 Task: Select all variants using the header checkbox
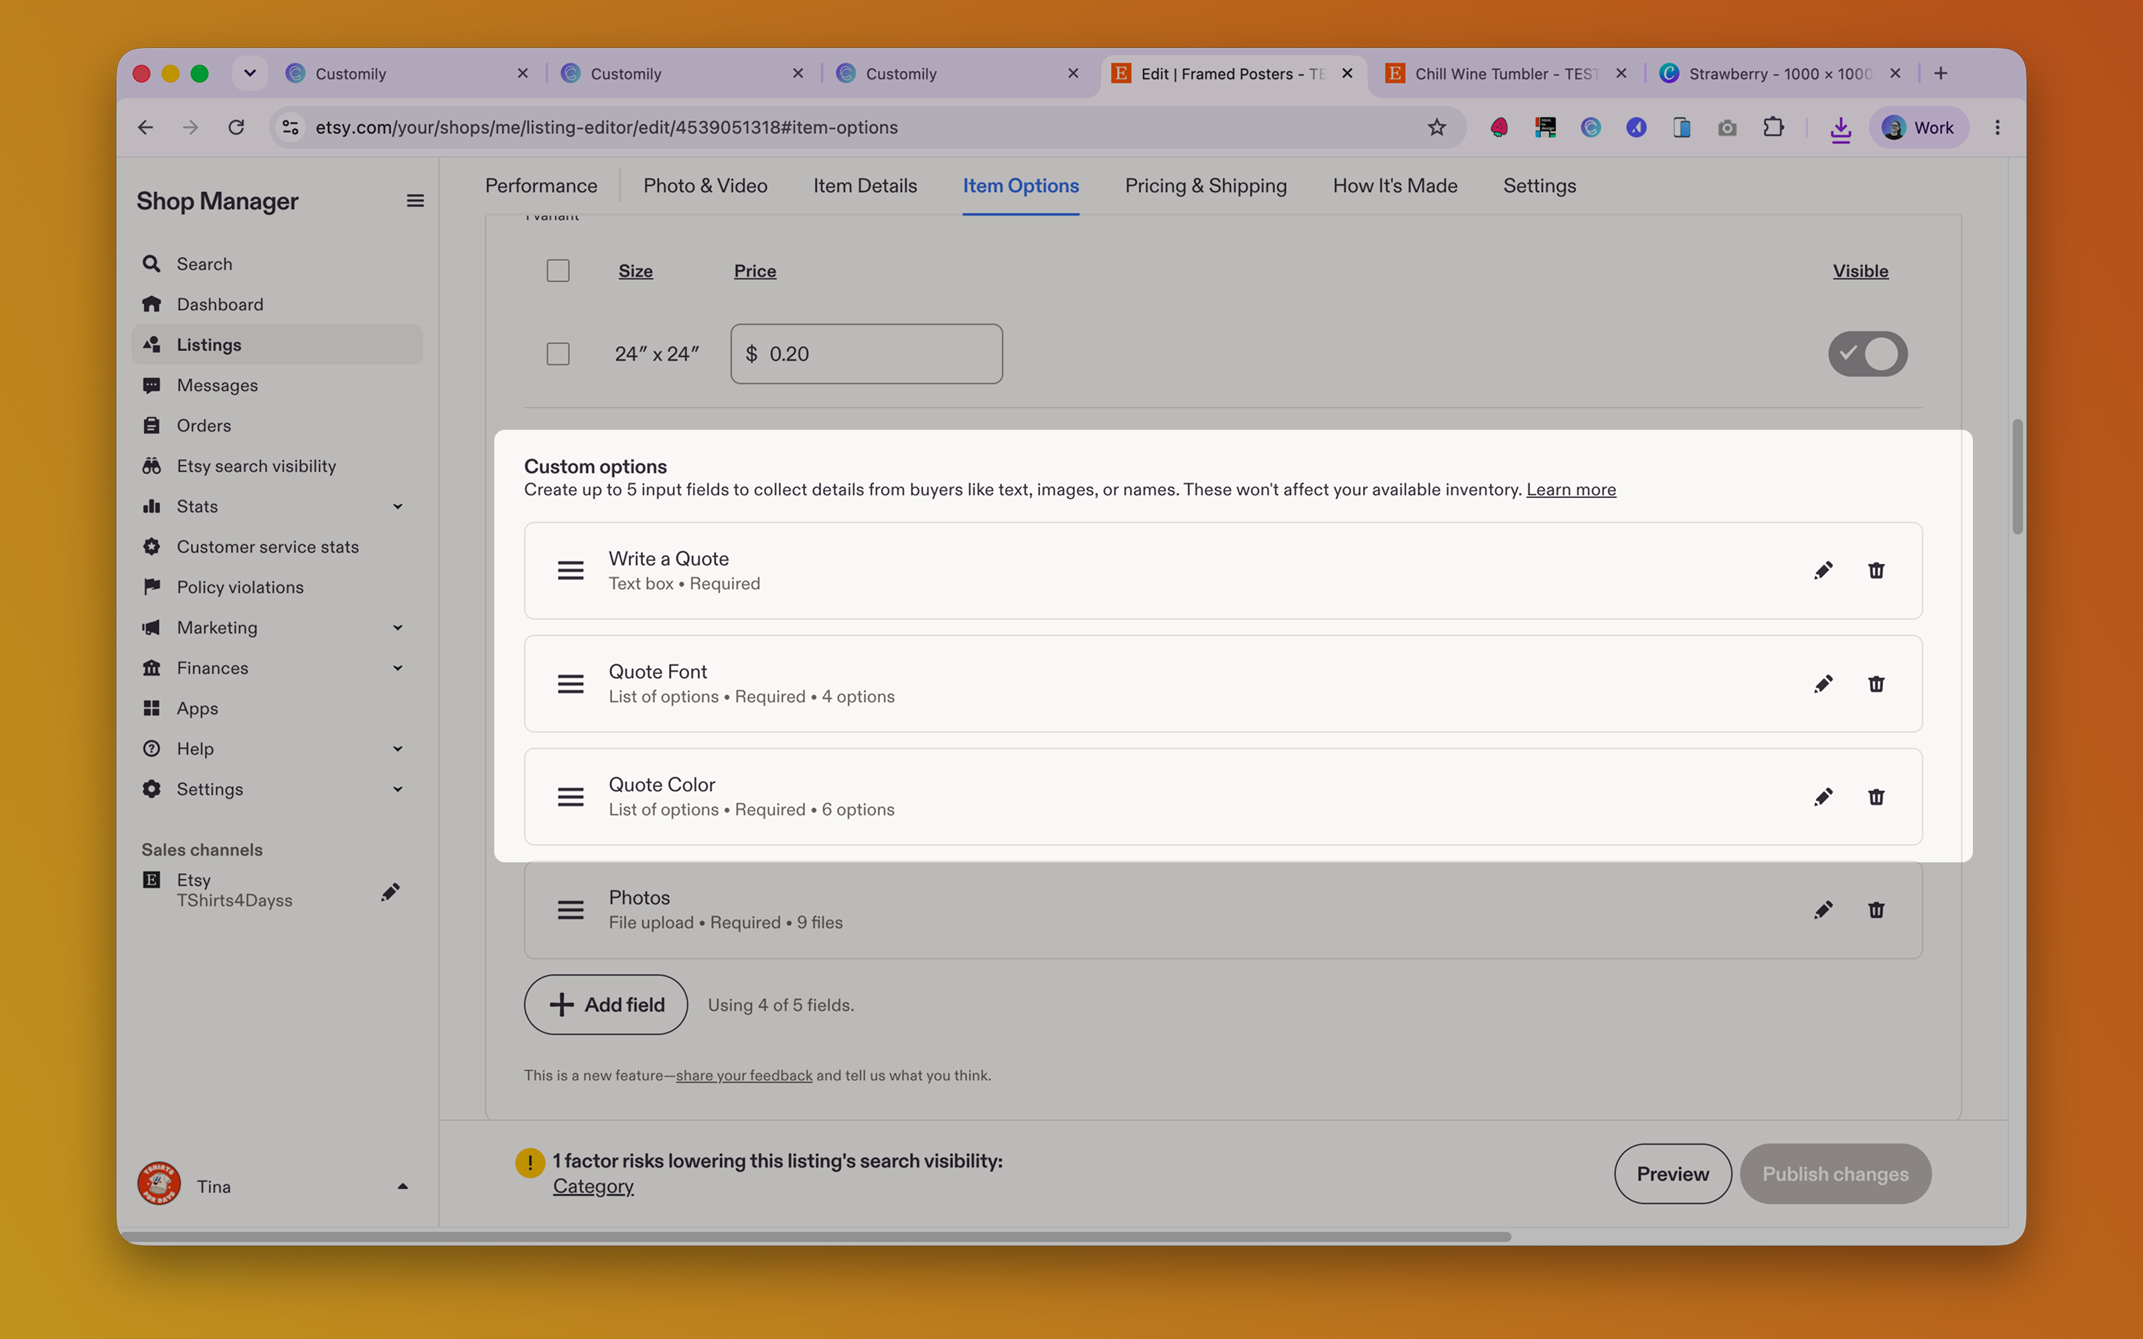tap(558, 270)
